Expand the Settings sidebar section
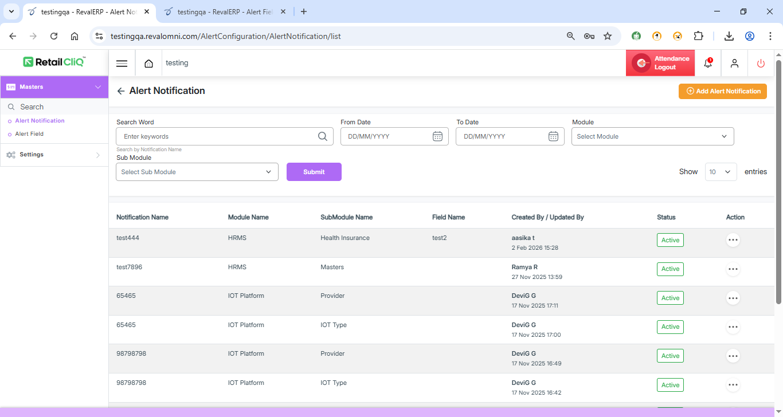This screenshot has height=417, width=783. tap(54, 155)
